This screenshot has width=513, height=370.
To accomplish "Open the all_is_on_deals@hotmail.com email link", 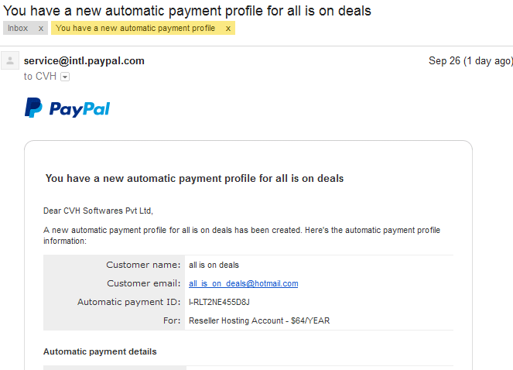I will [x=244, y=283].
